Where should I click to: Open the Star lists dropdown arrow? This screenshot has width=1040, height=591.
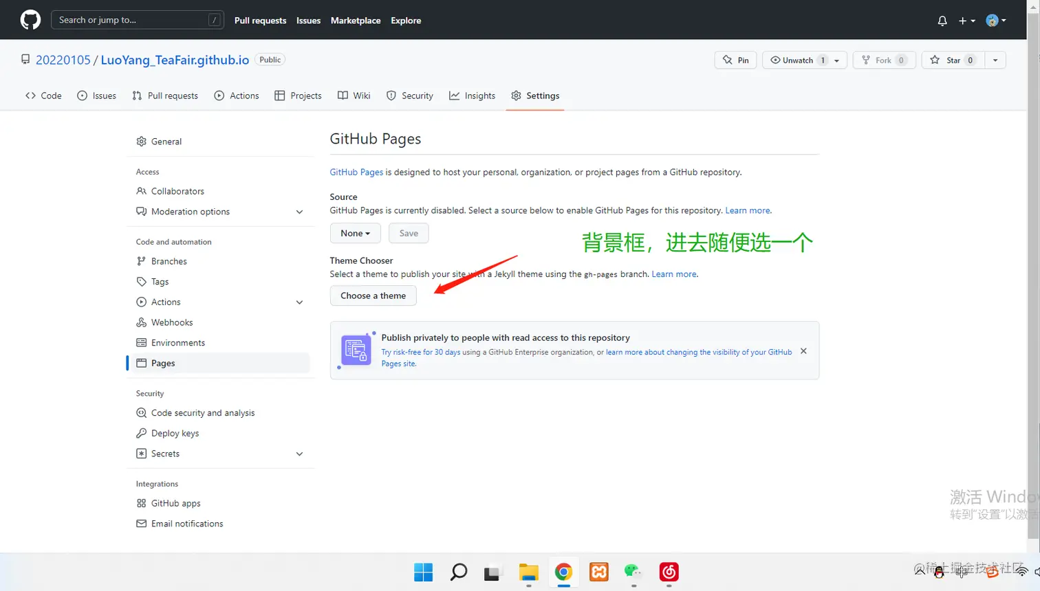[x=995, y=60]
